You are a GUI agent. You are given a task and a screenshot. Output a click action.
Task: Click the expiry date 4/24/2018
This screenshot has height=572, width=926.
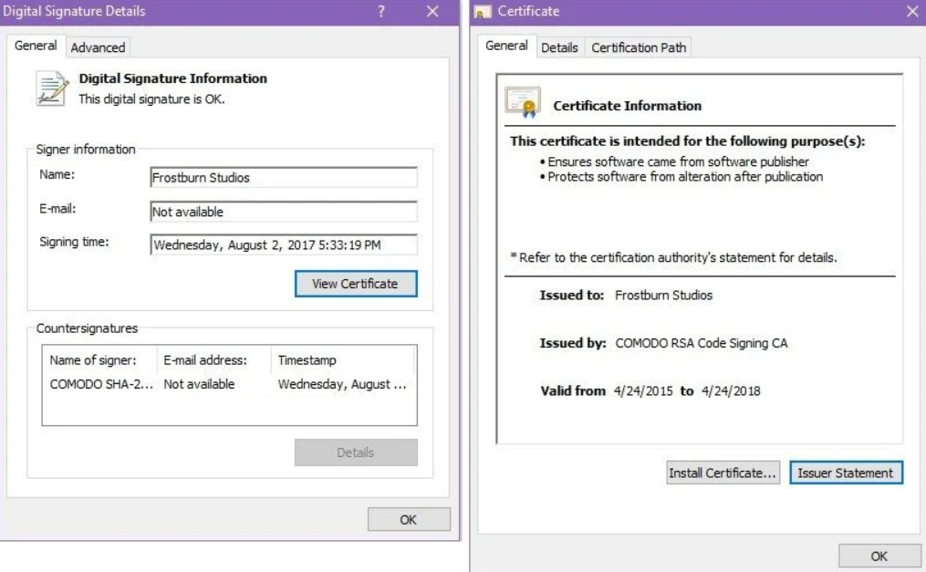tap(731, 390)
